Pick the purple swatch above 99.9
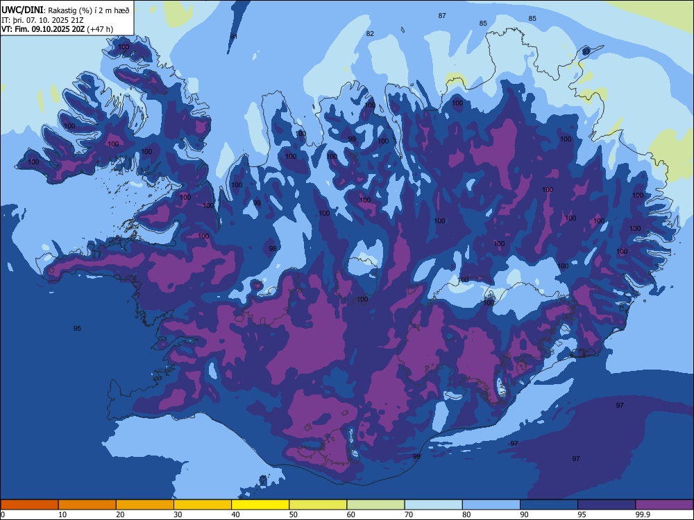Image resolution: width=694 pixels, height=520 pixels. 664,505
